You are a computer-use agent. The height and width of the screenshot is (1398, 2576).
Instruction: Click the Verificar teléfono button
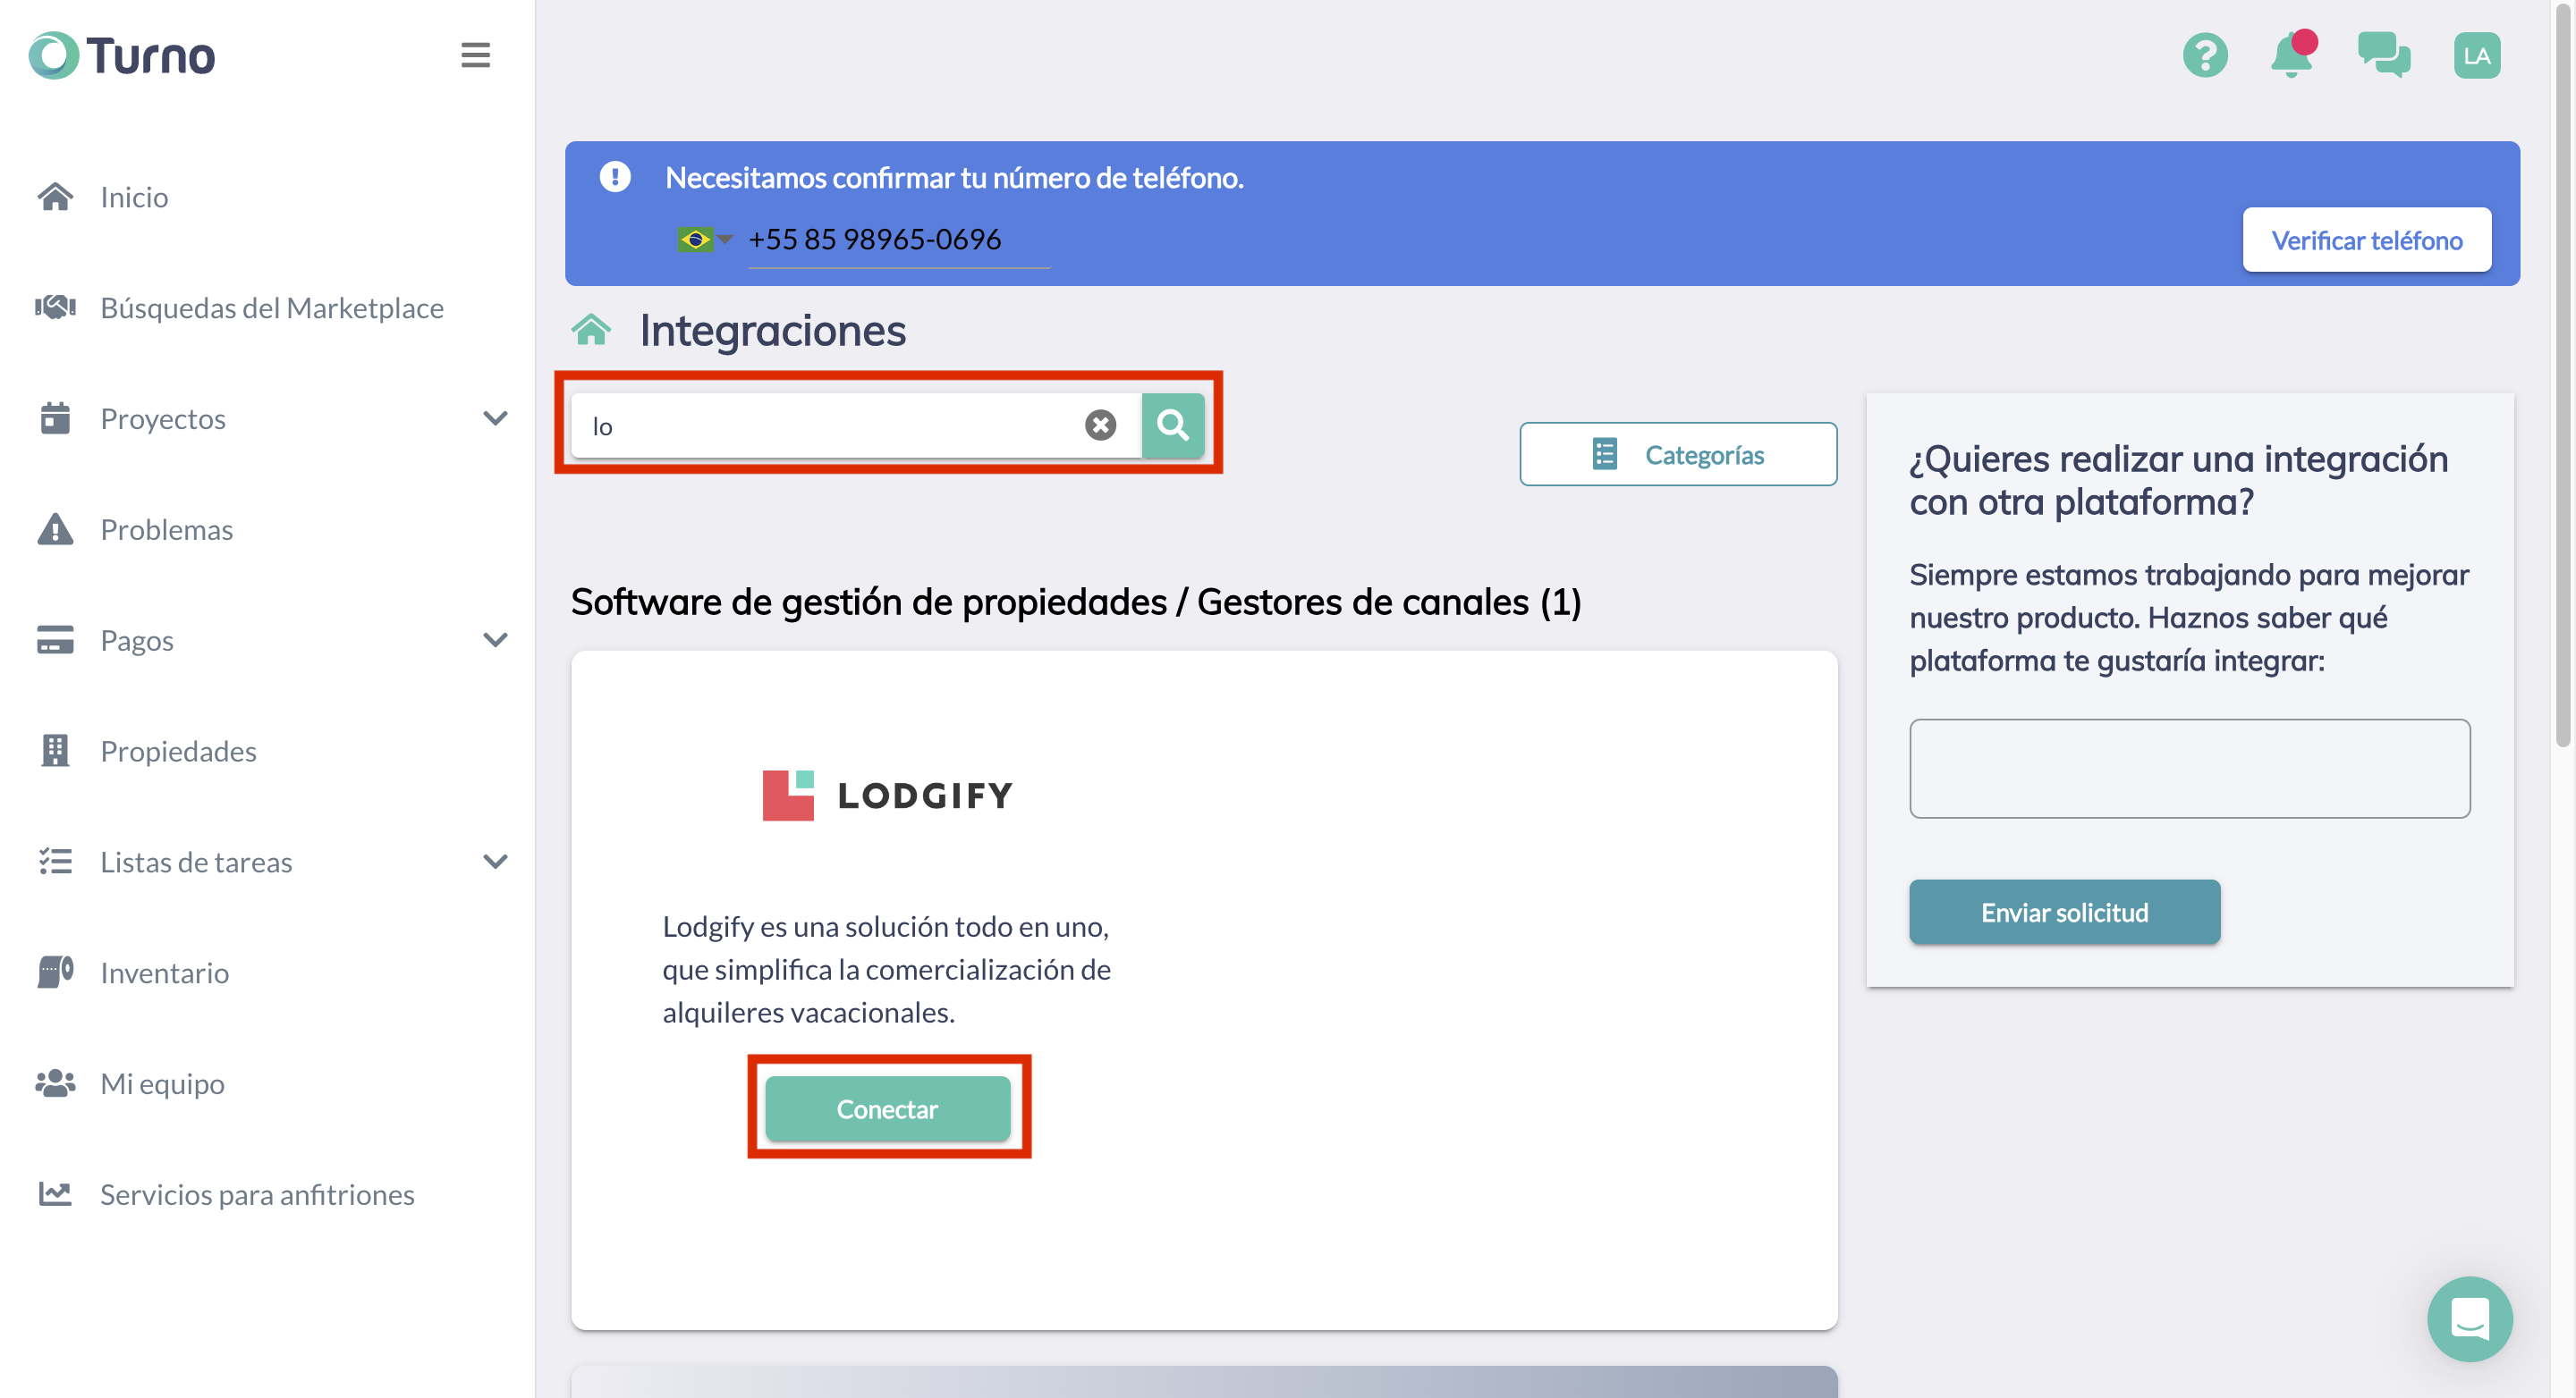[x=2365, y=240]
